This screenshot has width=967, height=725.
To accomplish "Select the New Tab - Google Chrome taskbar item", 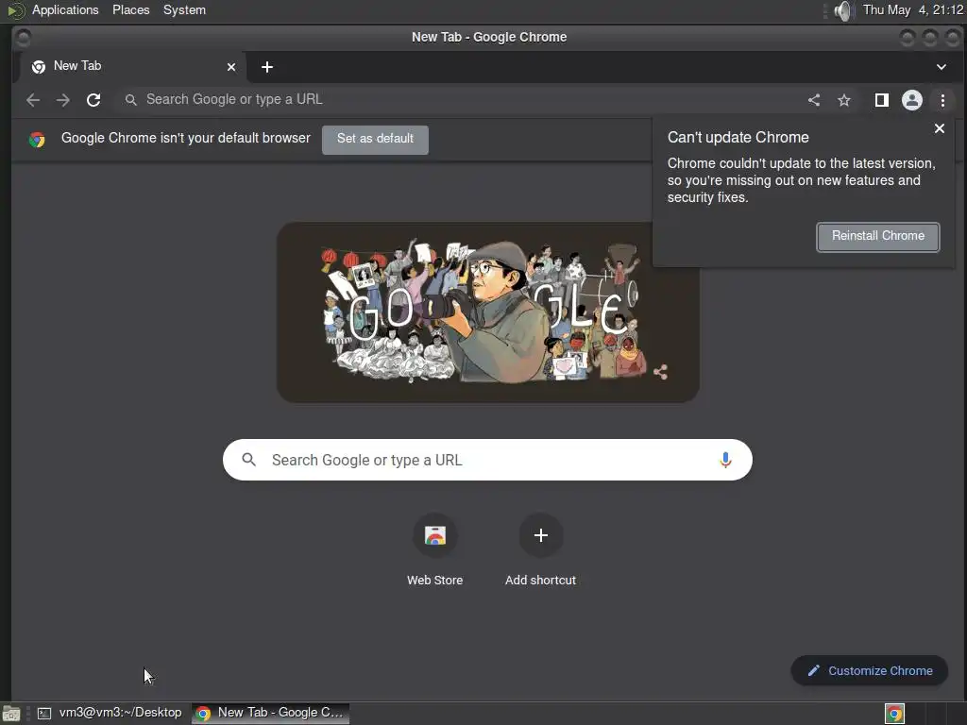I will click(x=270, y=713).
